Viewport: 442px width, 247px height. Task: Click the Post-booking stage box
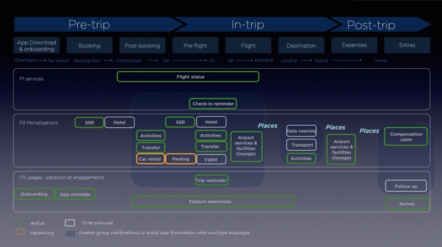(x=142, y=45)
